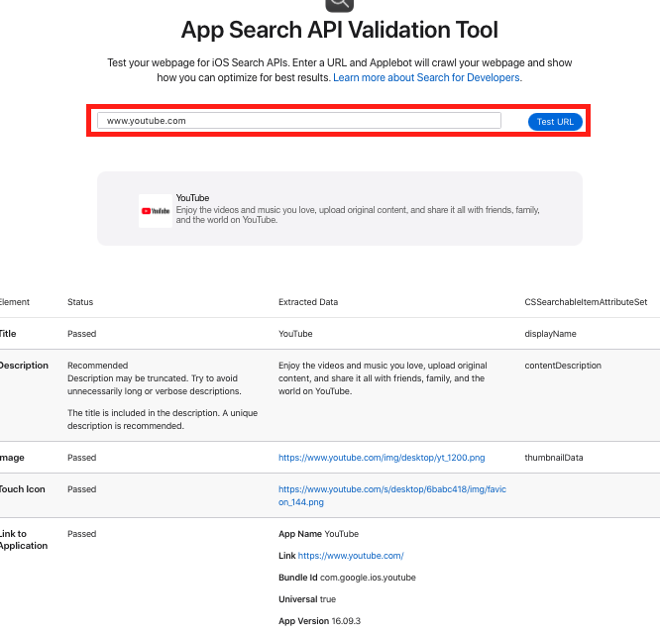Click the thumbnailData attribute cell
This screenshot has height=636, width=660.
pyautogui.click(x=554, y=458)
